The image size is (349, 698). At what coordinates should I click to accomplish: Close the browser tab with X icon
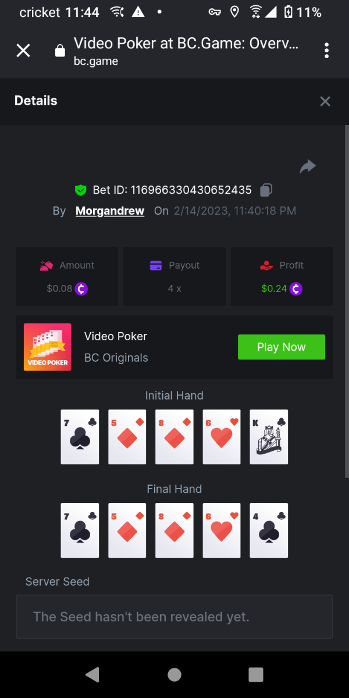coord(23,51)
